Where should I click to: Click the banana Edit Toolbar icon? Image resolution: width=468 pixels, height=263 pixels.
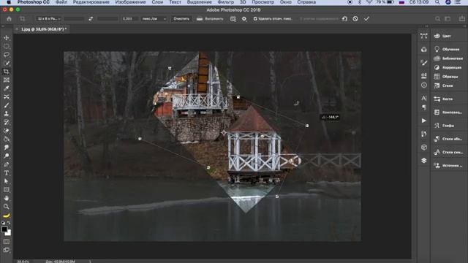[x=7, y=216]
